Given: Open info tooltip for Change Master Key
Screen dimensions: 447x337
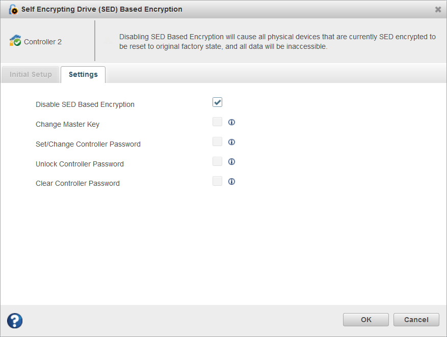Looking at the screenshot, I should 231,122.
